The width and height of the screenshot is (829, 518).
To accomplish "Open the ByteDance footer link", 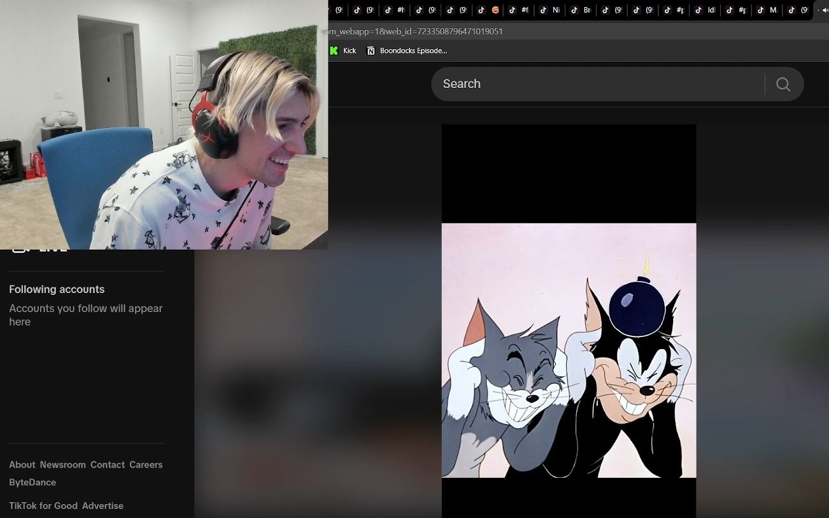I will click(32, 483).
